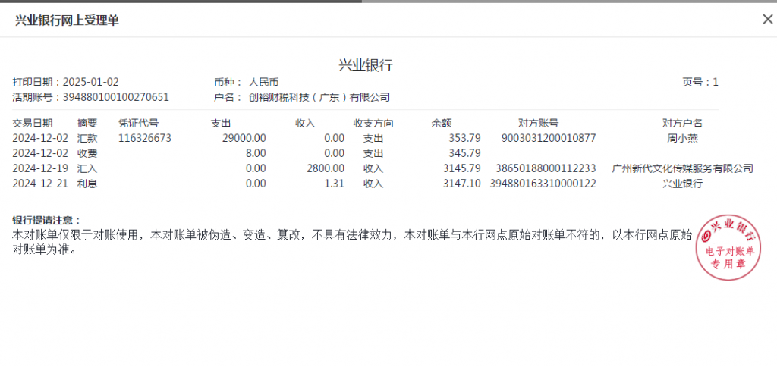Click income amount 2800.00

tap(325, 168)
